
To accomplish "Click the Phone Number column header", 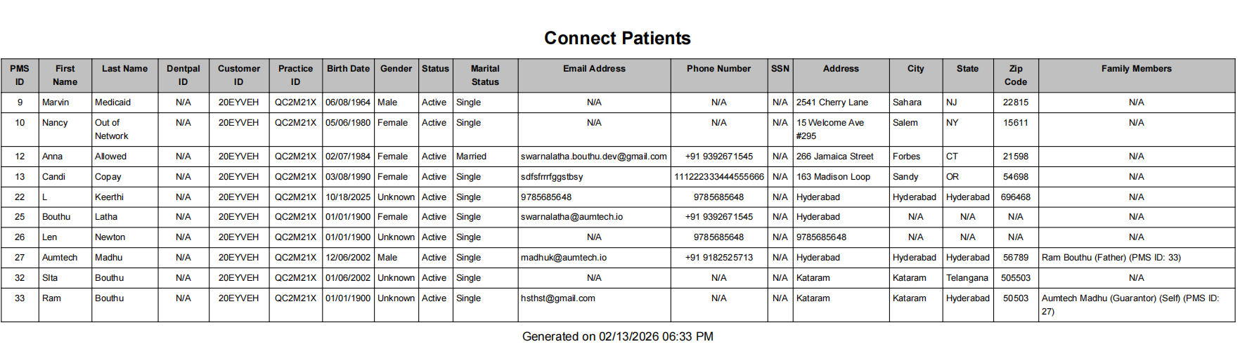I will pos(718,69).
